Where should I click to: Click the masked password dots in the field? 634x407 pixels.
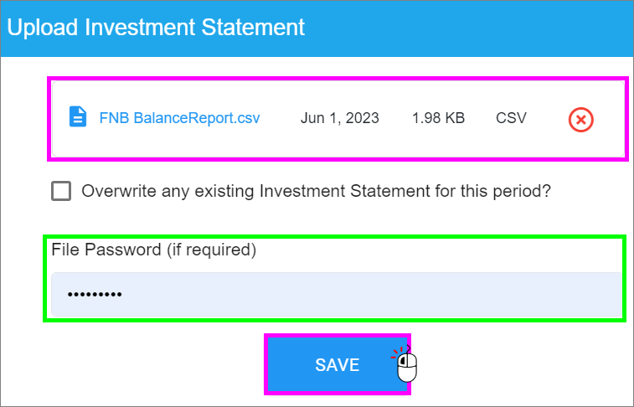click(94, 295)
